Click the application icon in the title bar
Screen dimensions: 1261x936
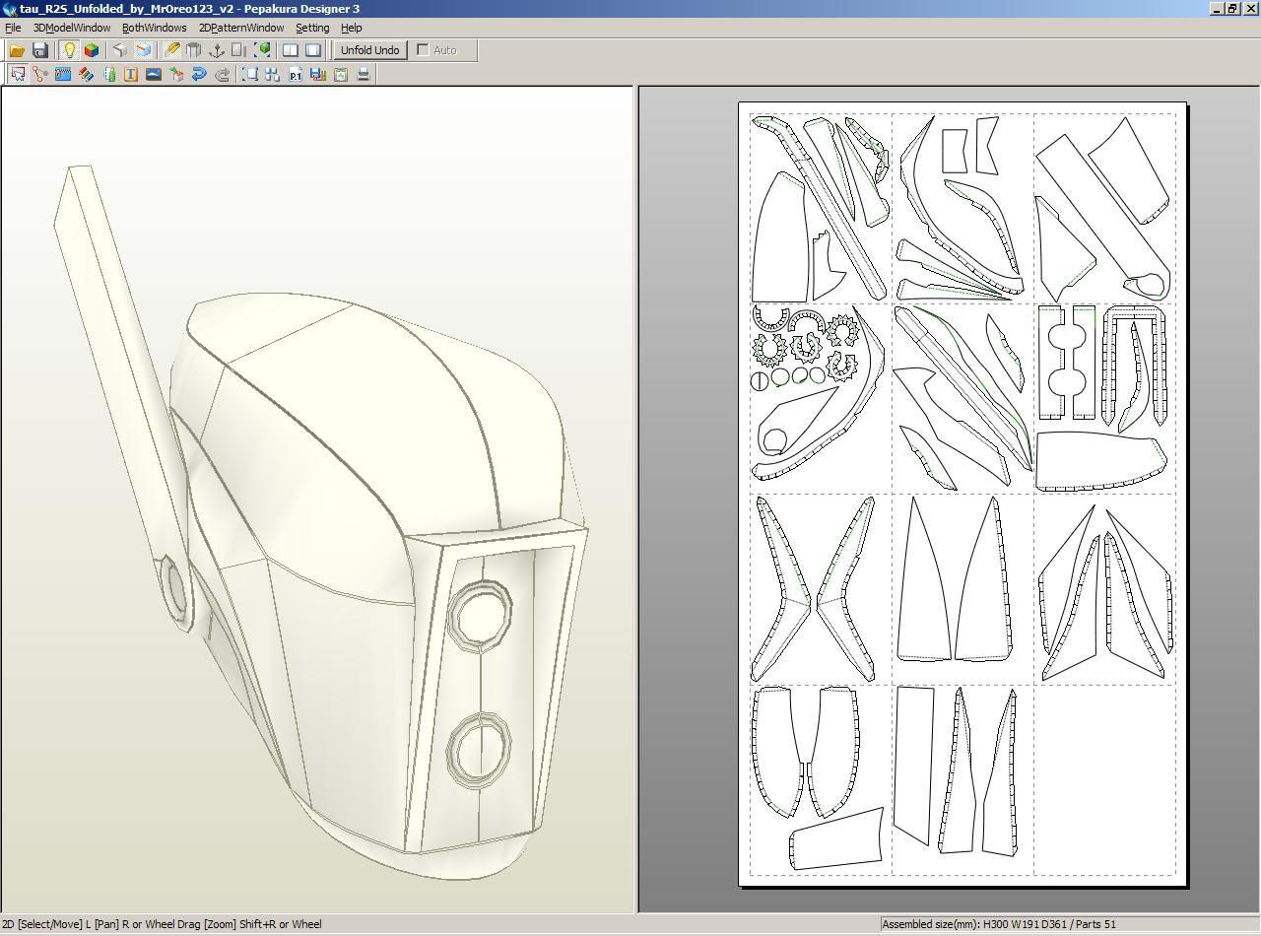[9, 9]
